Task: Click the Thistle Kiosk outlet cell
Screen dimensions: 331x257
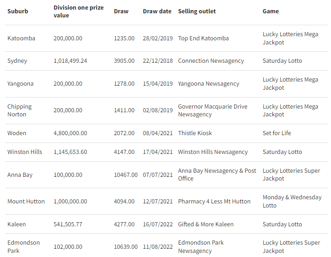Action: point(195,133)
